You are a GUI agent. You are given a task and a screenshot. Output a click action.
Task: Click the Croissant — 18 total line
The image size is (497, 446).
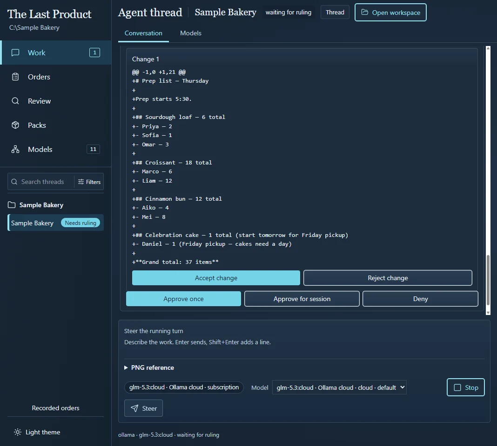[172, 163]
